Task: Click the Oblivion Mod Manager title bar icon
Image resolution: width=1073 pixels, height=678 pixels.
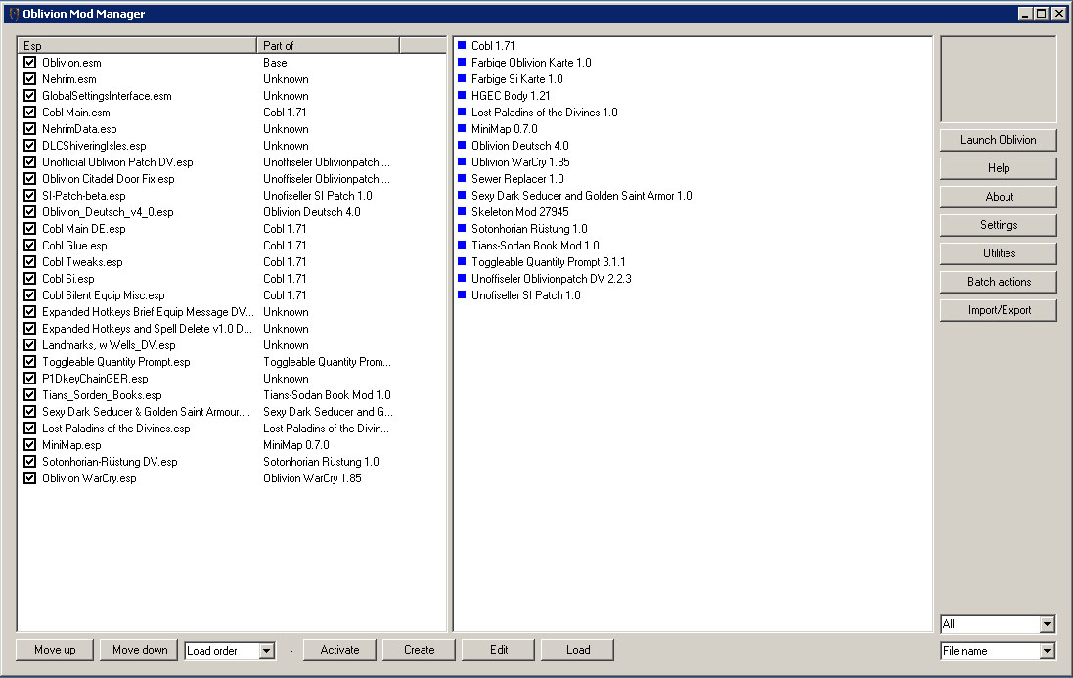Action: click(13, 13)
